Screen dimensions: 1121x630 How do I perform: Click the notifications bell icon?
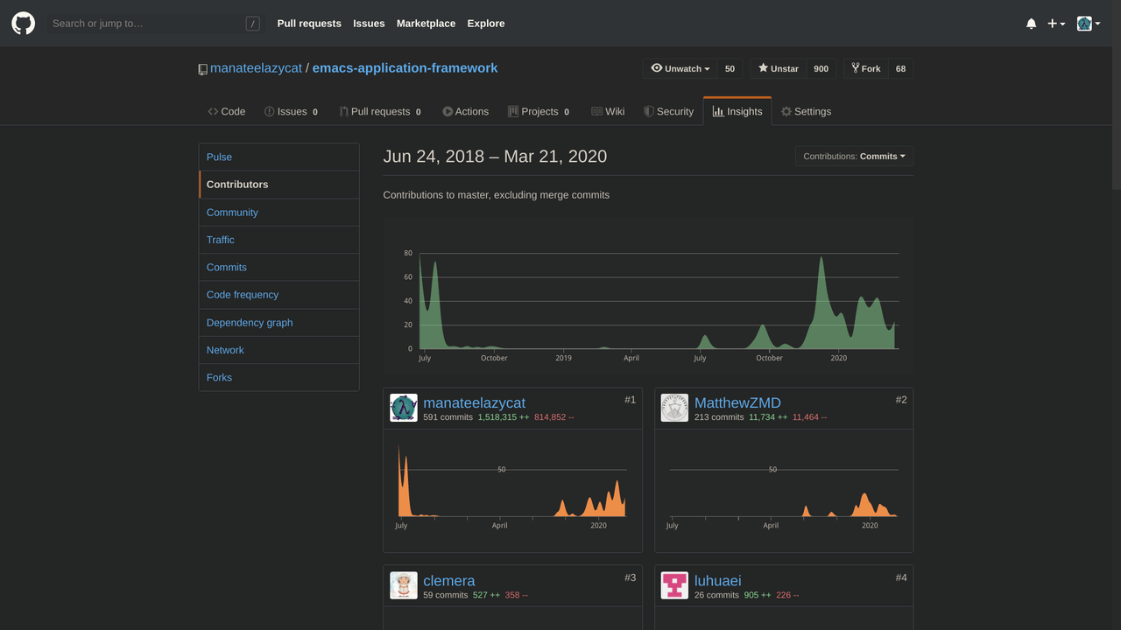coord(1031,24)
